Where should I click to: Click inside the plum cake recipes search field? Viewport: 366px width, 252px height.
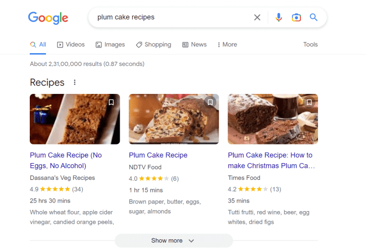click(173, 17)
